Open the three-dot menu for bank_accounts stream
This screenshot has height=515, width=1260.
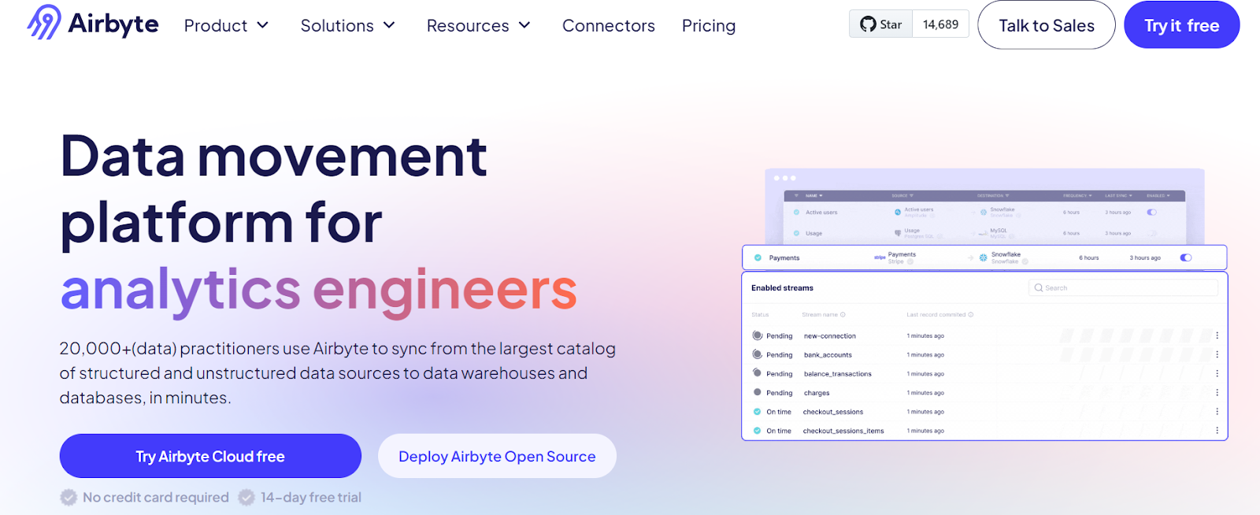point(1217,354)
